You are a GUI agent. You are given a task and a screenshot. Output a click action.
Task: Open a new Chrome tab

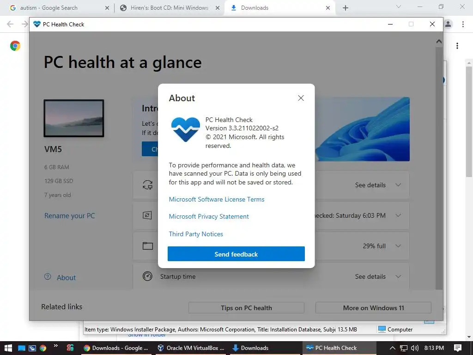346,8
